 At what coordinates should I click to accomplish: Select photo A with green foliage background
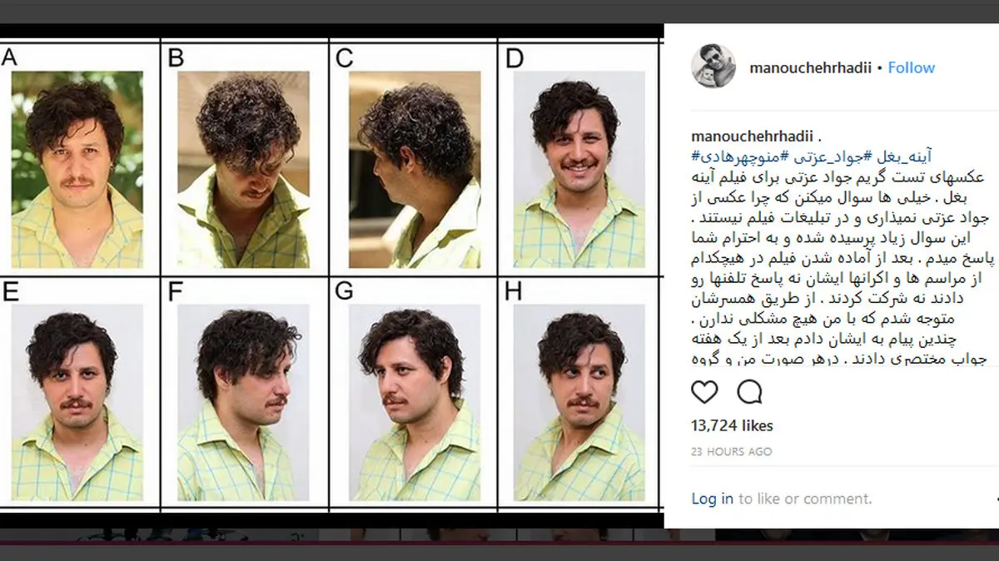(77, 170)
